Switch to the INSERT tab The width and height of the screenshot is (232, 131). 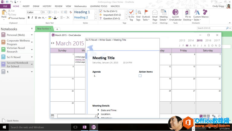(26, 6)
